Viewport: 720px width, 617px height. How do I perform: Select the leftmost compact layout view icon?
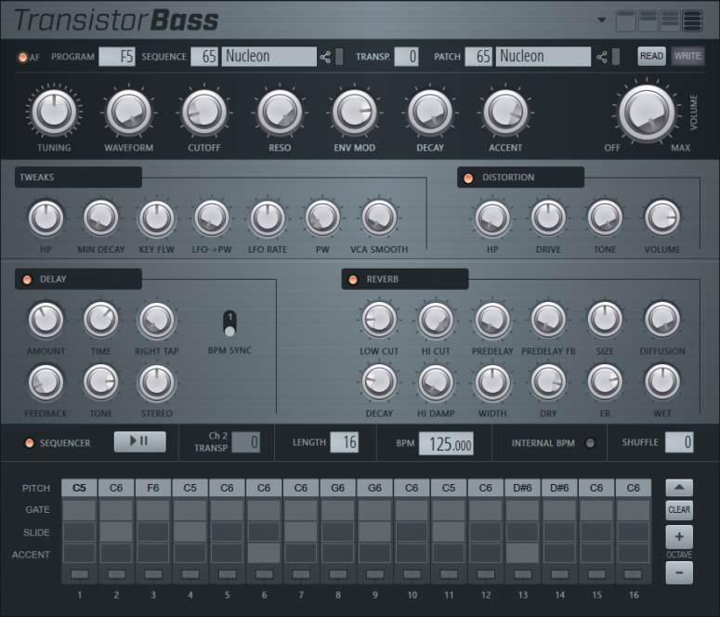pyautogui.click(x=626, y=20)
